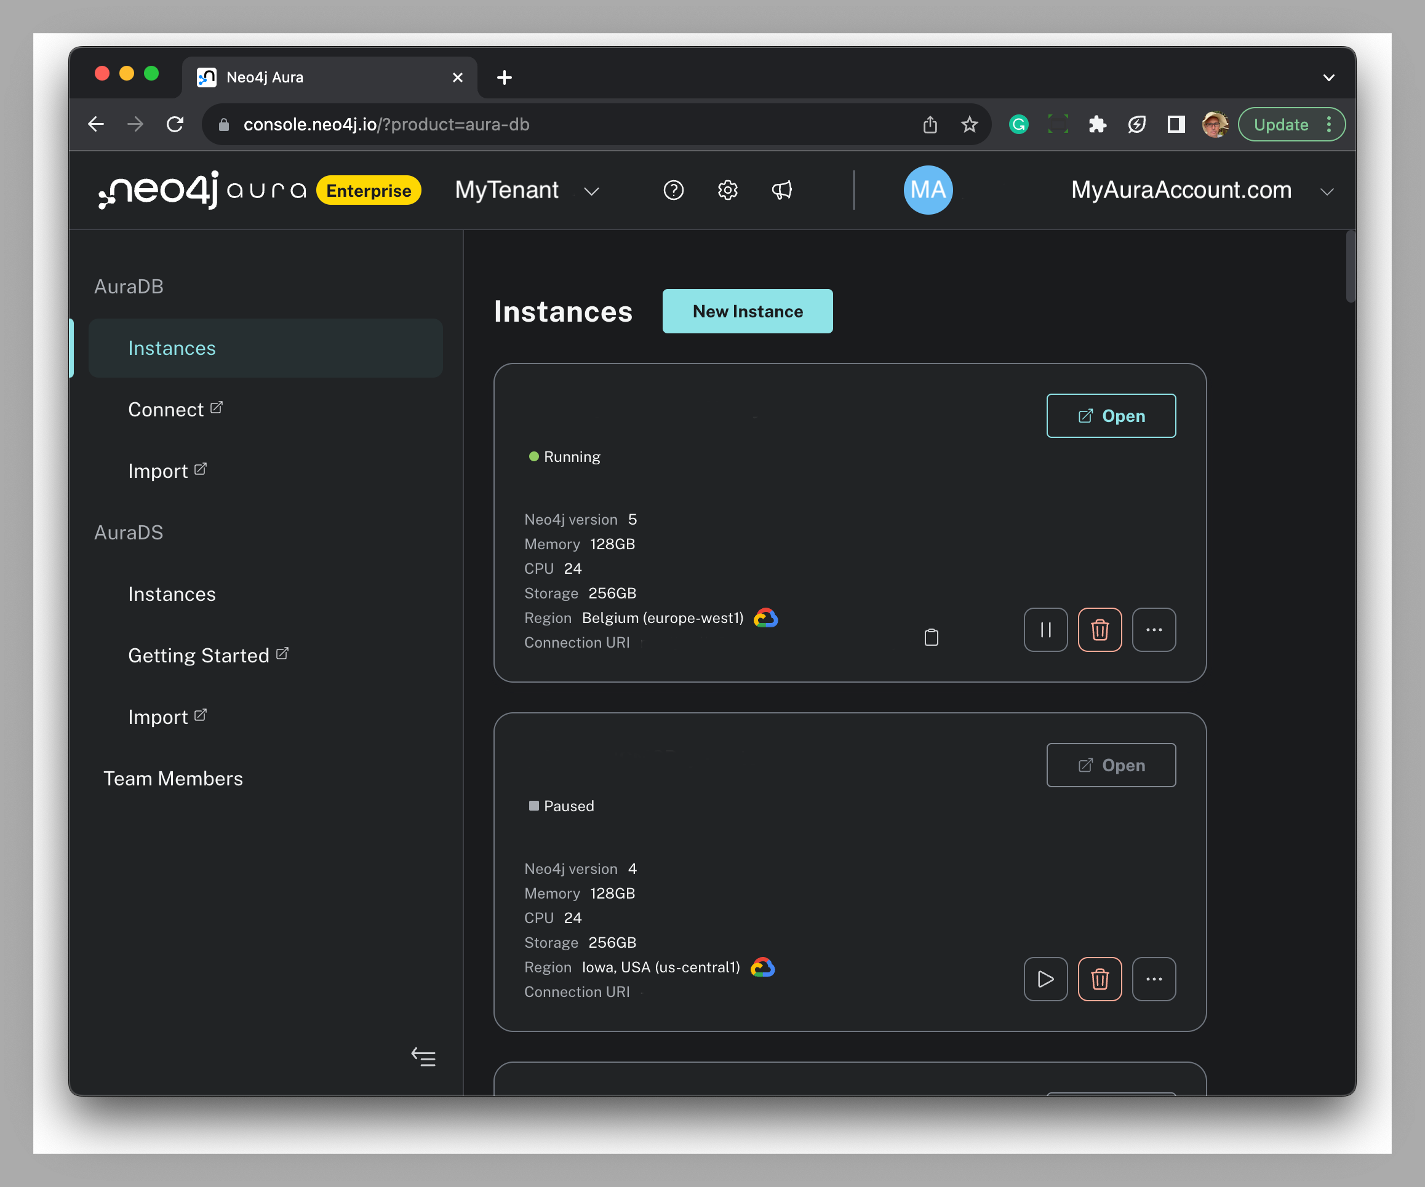Screen dimensions: 1425x1187
Task: Open a new browser tab
Action: [504, 77]
